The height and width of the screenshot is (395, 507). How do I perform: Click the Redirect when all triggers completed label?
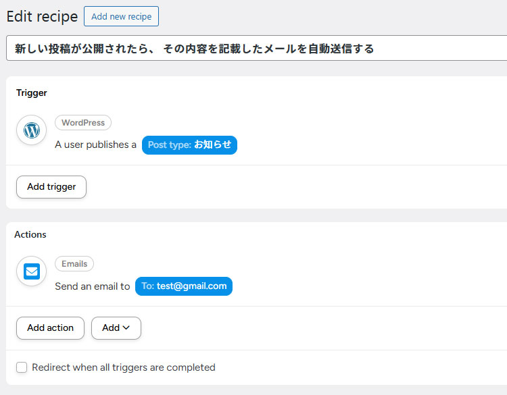point(123,367)
